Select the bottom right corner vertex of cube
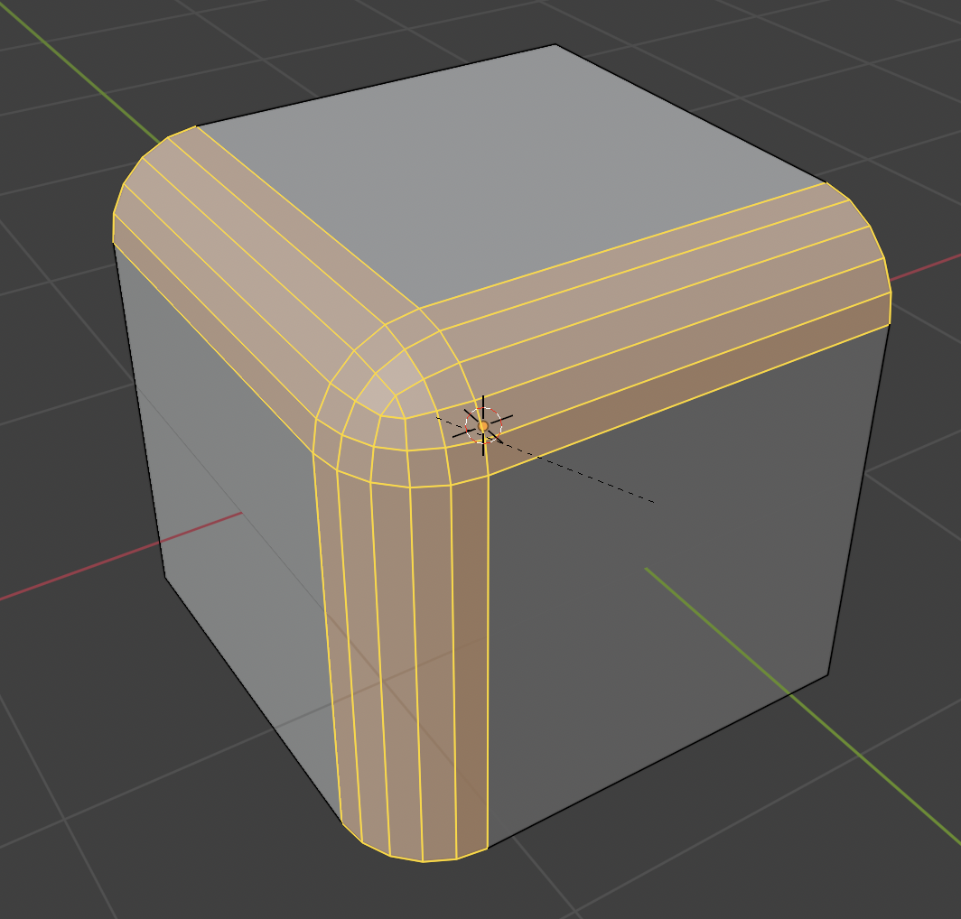This screenshot has height=919, width=961. coord(827,674)
